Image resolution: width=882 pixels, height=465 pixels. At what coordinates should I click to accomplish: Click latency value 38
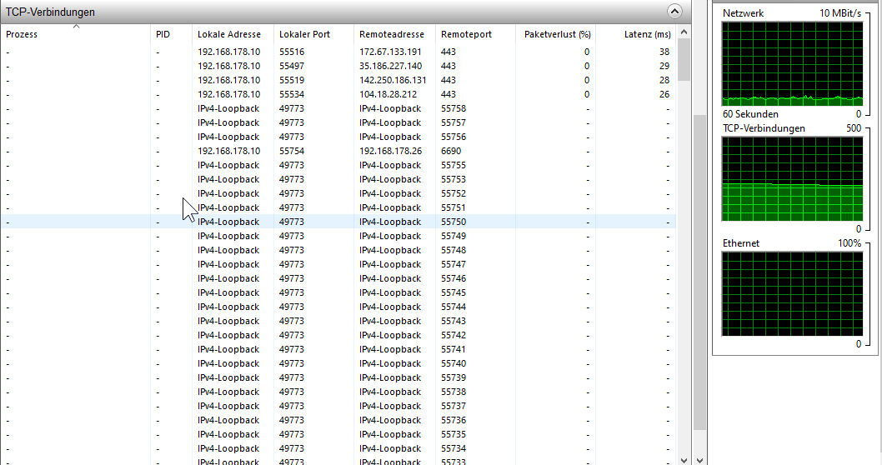664,52
